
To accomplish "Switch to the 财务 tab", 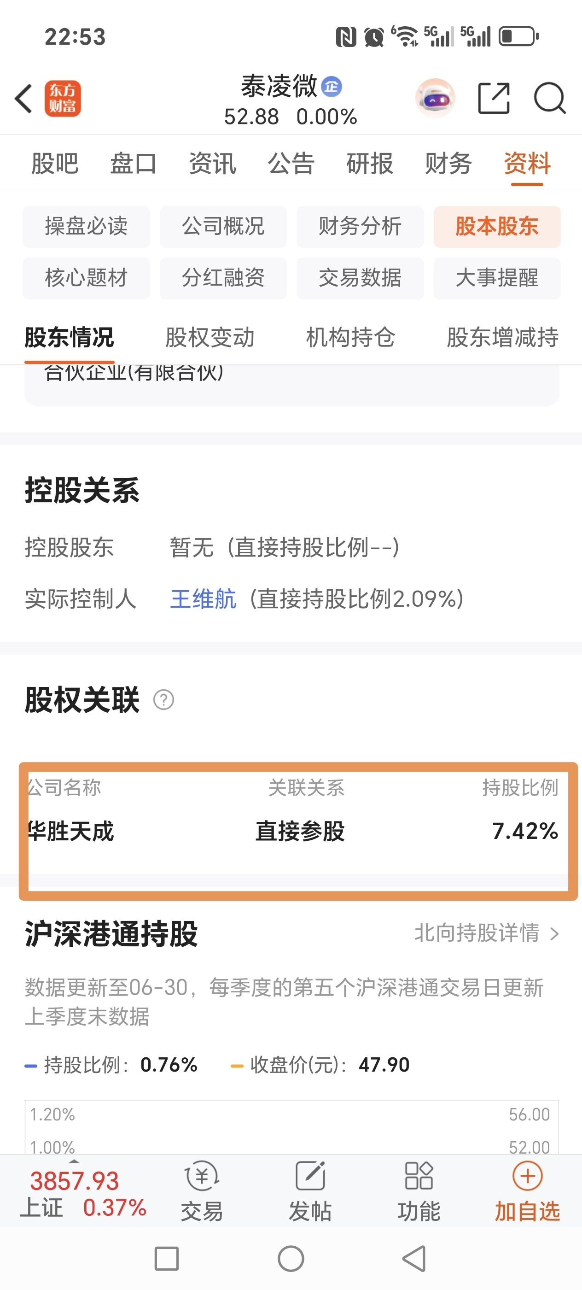I will pyautogui.click(x=448, y=163).
